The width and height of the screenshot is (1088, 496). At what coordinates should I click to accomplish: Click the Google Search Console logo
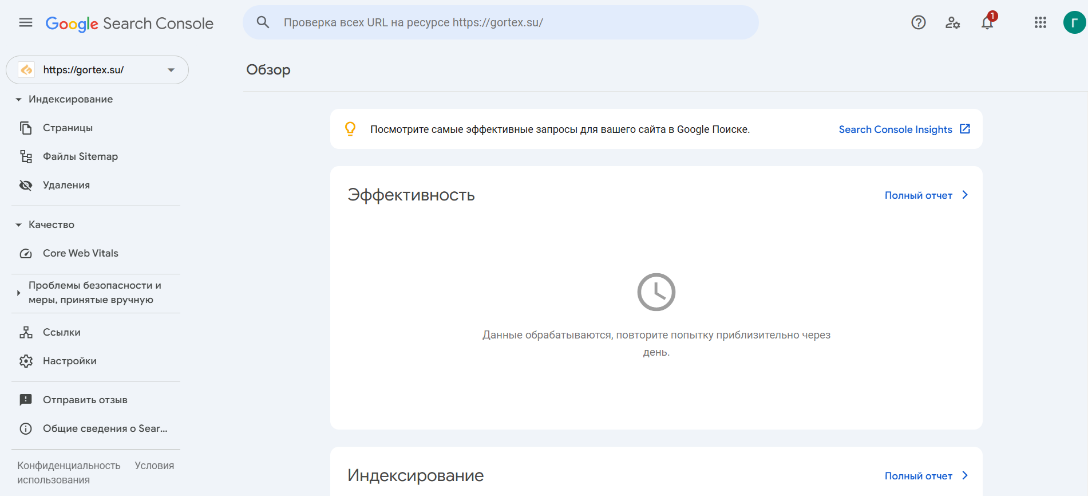pyautogui.click(x=129, y=23)
